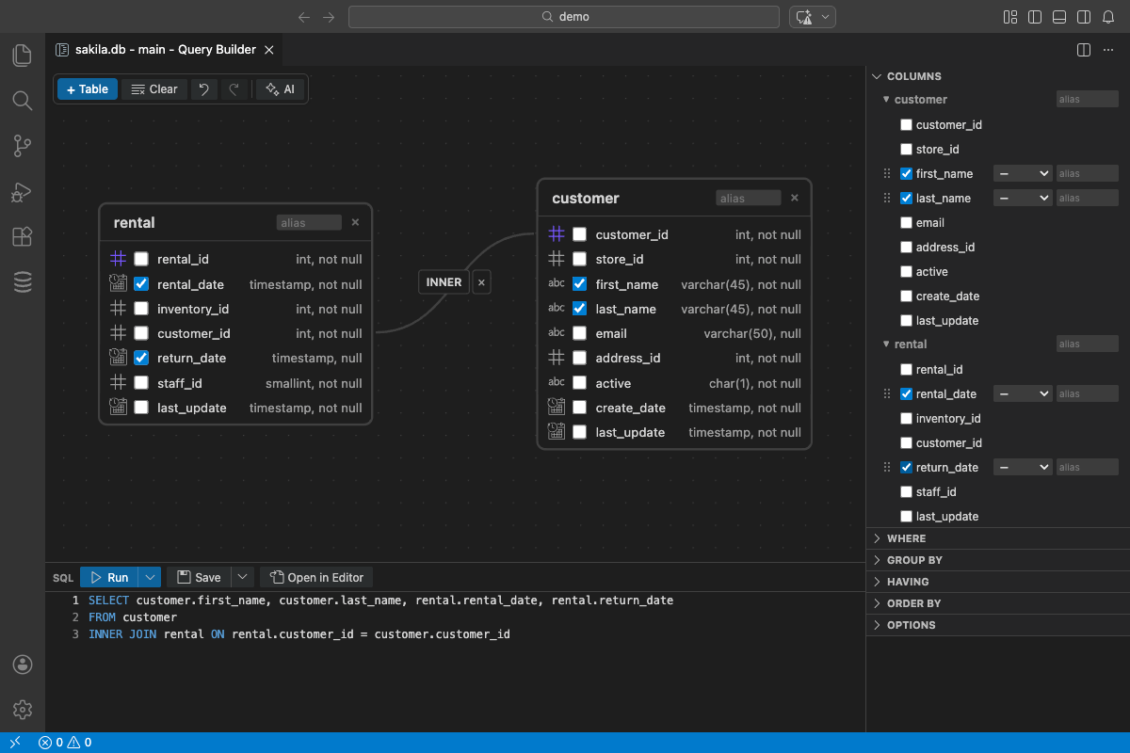Viewport: 1130px width, 753px height.
Task: Uncheck rental_date in the rental table
Action: (140, 283)
